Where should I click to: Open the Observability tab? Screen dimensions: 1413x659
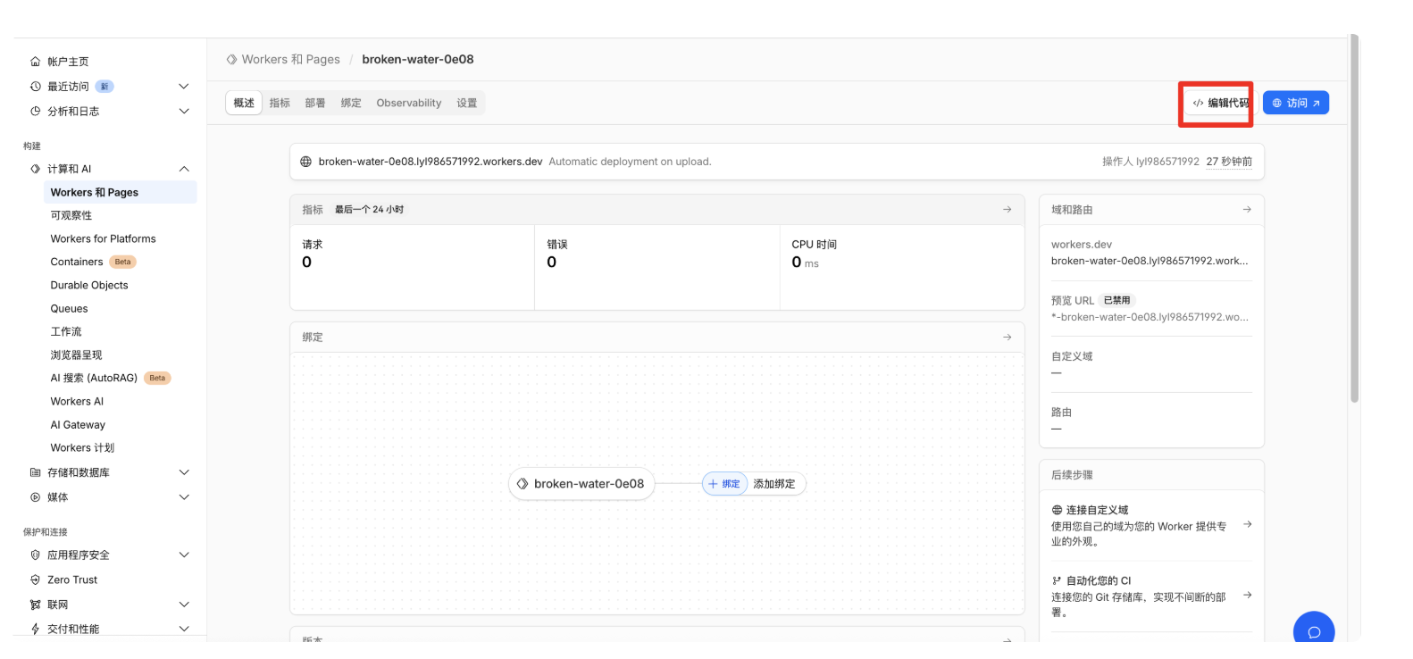coord(408,104)
